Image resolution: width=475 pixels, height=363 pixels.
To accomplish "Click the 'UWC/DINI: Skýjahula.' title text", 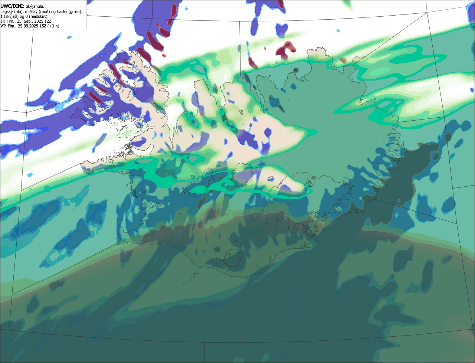I will coord(22,6).
